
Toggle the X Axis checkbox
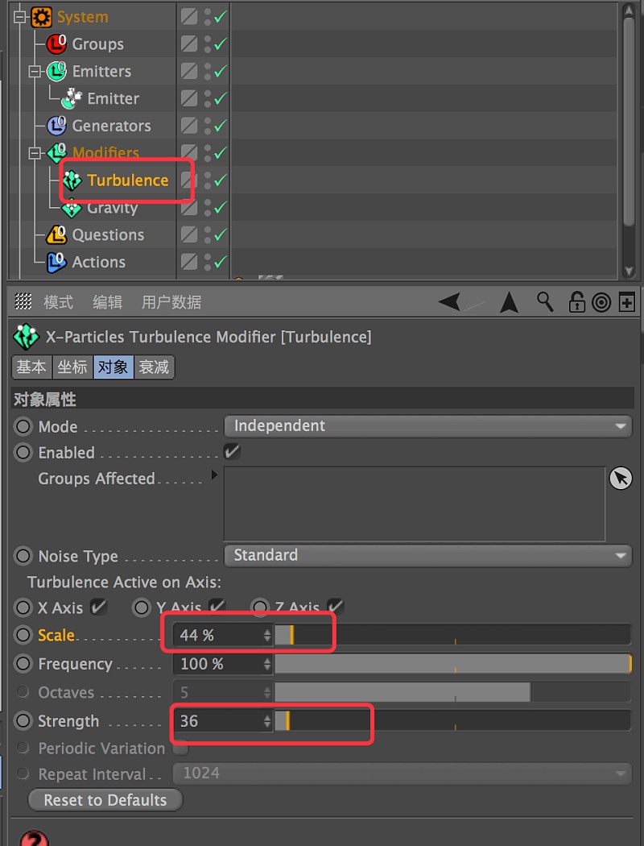coord(98,608)
